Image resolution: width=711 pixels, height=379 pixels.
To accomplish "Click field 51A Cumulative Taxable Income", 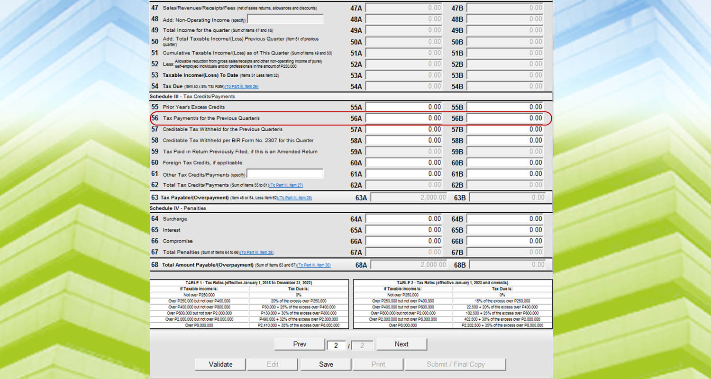I will click(x=404, y=53).
